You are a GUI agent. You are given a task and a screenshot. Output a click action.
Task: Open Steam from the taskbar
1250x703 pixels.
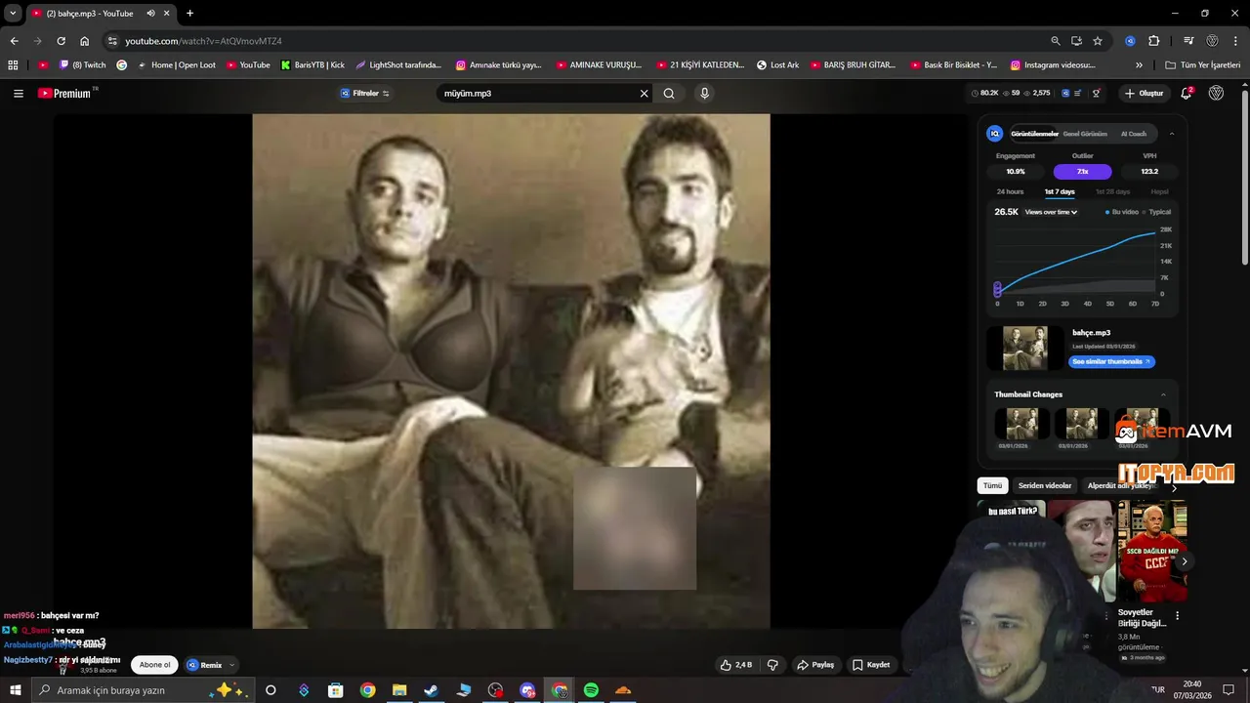[431, 690]
